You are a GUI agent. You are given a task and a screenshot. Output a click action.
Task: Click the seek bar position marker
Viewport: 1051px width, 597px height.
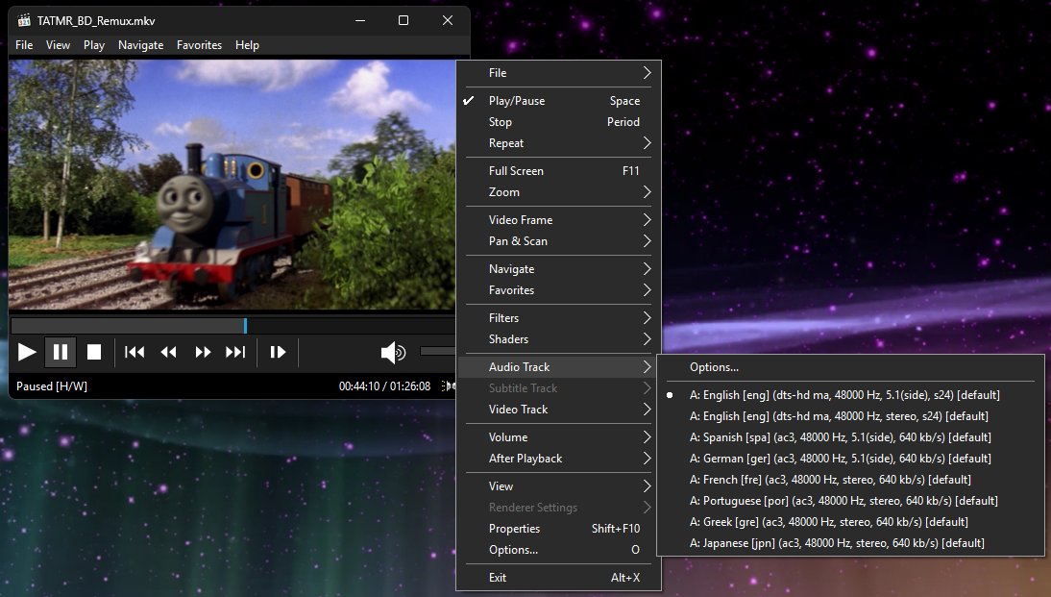[x=245, y=325]
